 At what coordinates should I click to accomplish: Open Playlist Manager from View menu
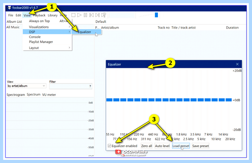47,42
